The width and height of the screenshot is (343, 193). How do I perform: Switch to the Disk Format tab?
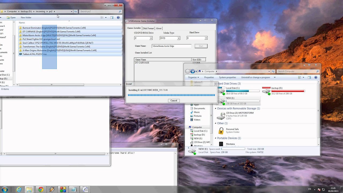tap(148, 28)
